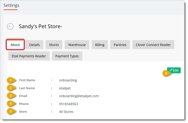Click the First Name value onboarding
188x123 pixels.
(x=68, y=80)
